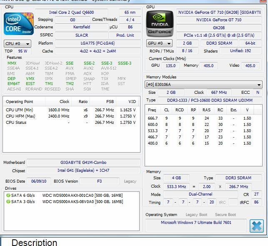
Task: Click the BIOS Date 06/09/10 field
Action: (39, 181)
